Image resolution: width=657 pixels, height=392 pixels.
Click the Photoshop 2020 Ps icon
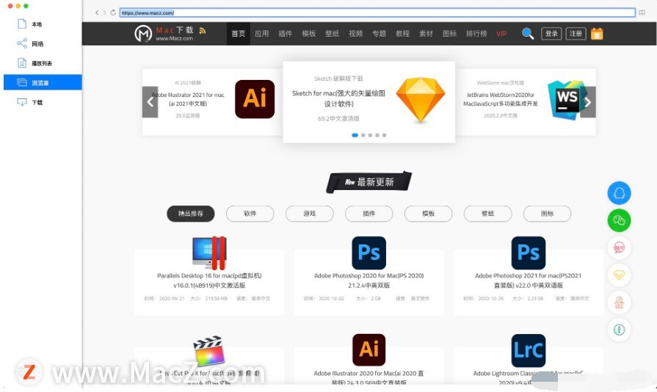click(369, 253)
